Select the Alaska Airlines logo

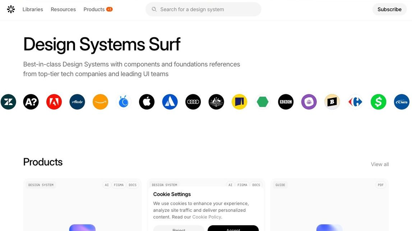coord(77,102)
